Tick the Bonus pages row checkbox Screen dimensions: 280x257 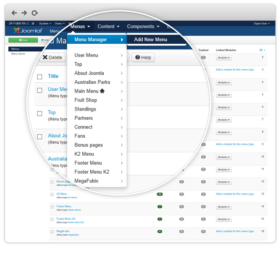52,182
